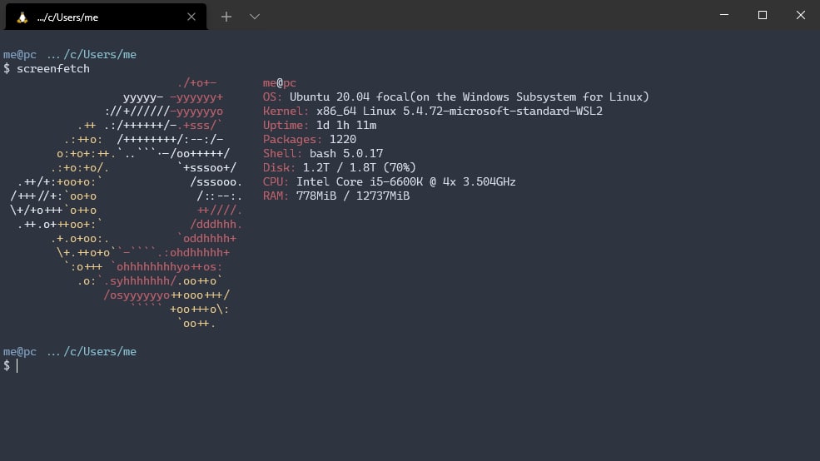Click at the bottom '$' prompt cursor
820x461 pixels.
(17, 365)
